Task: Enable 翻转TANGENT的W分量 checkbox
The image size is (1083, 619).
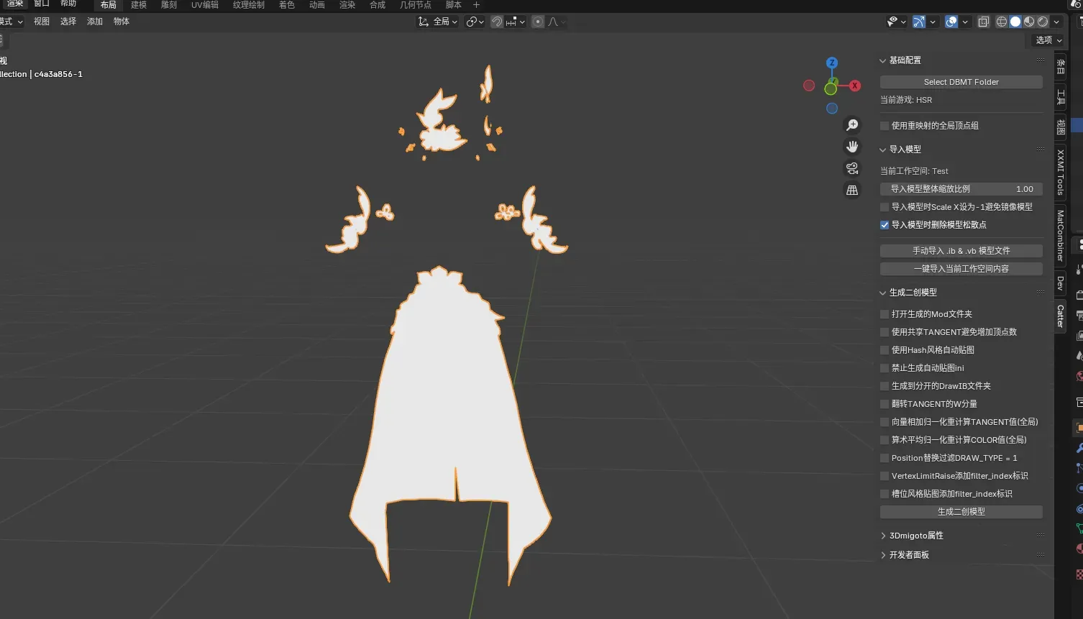Action: click(x=885, y=404)
